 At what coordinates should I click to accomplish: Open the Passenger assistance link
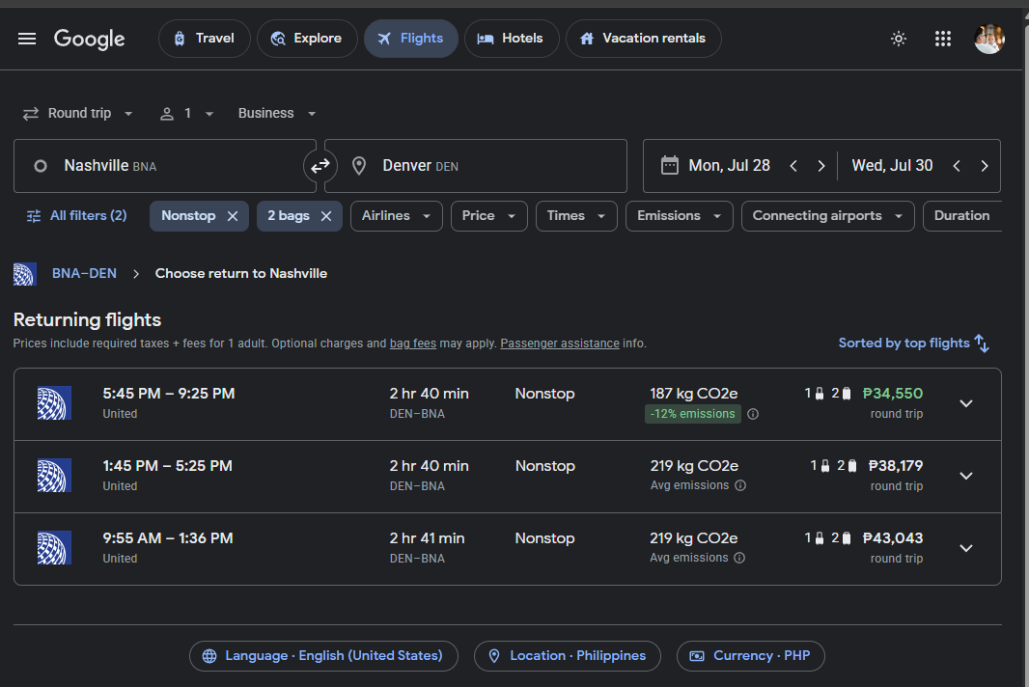coord(560,343)
